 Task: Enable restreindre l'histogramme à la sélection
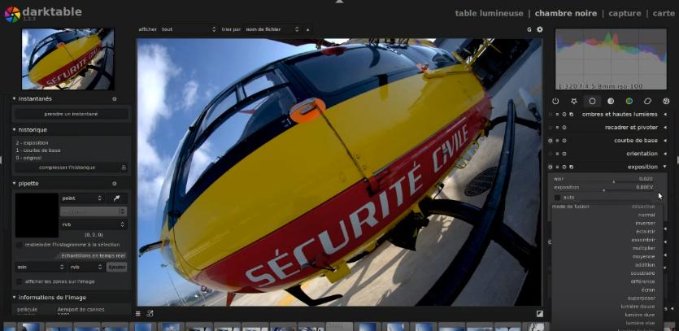(19, 245)
